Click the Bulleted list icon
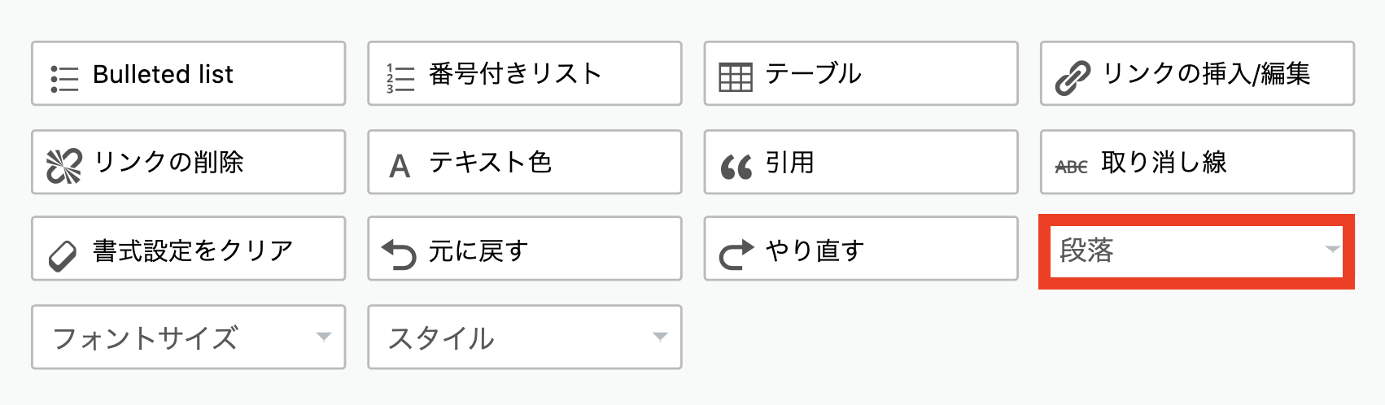The image size is (1385, 405). tap(64, 79)
